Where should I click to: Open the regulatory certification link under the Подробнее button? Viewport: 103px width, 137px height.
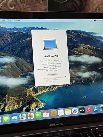tap(53, 78)
